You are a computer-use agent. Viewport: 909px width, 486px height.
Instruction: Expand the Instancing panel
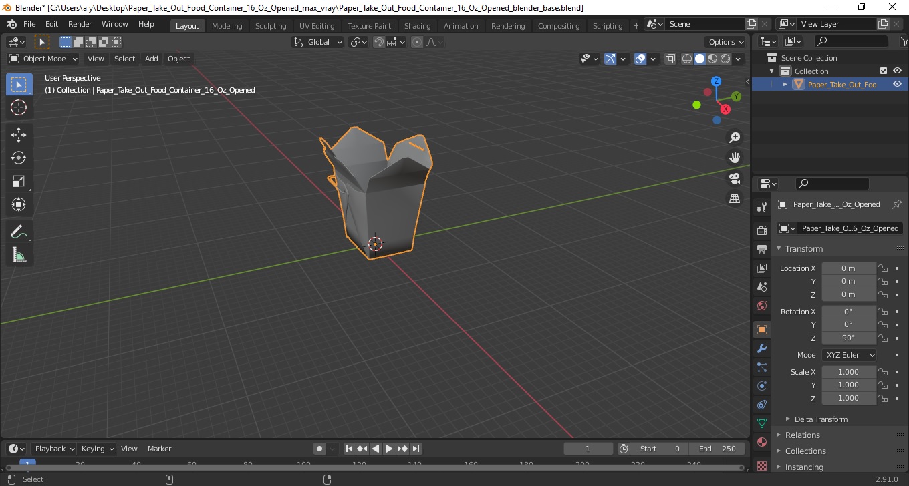point(804,467)
